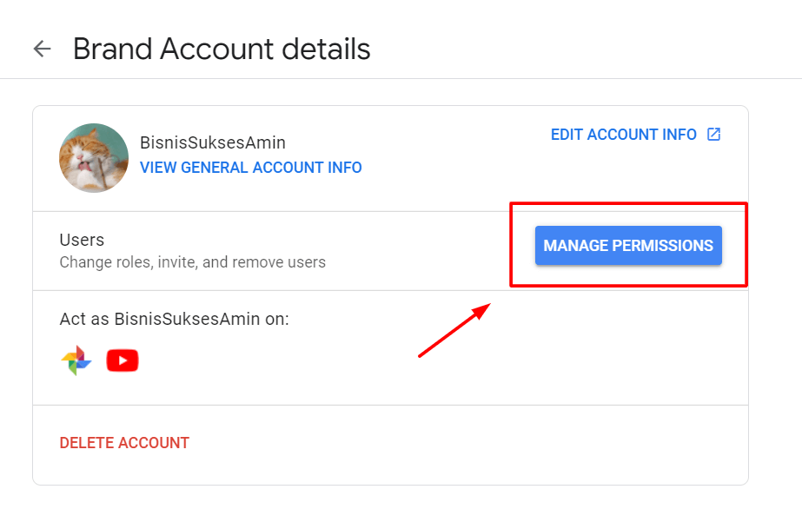Open the Google Photos pinwheel icon

tap(76, 360)
